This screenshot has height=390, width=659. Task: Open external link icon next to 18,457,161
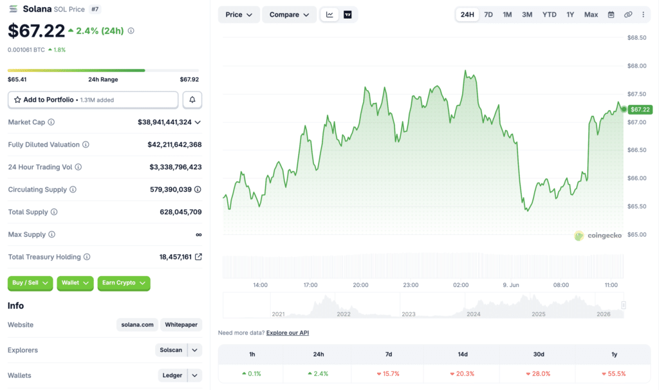[x=198, y=257]
